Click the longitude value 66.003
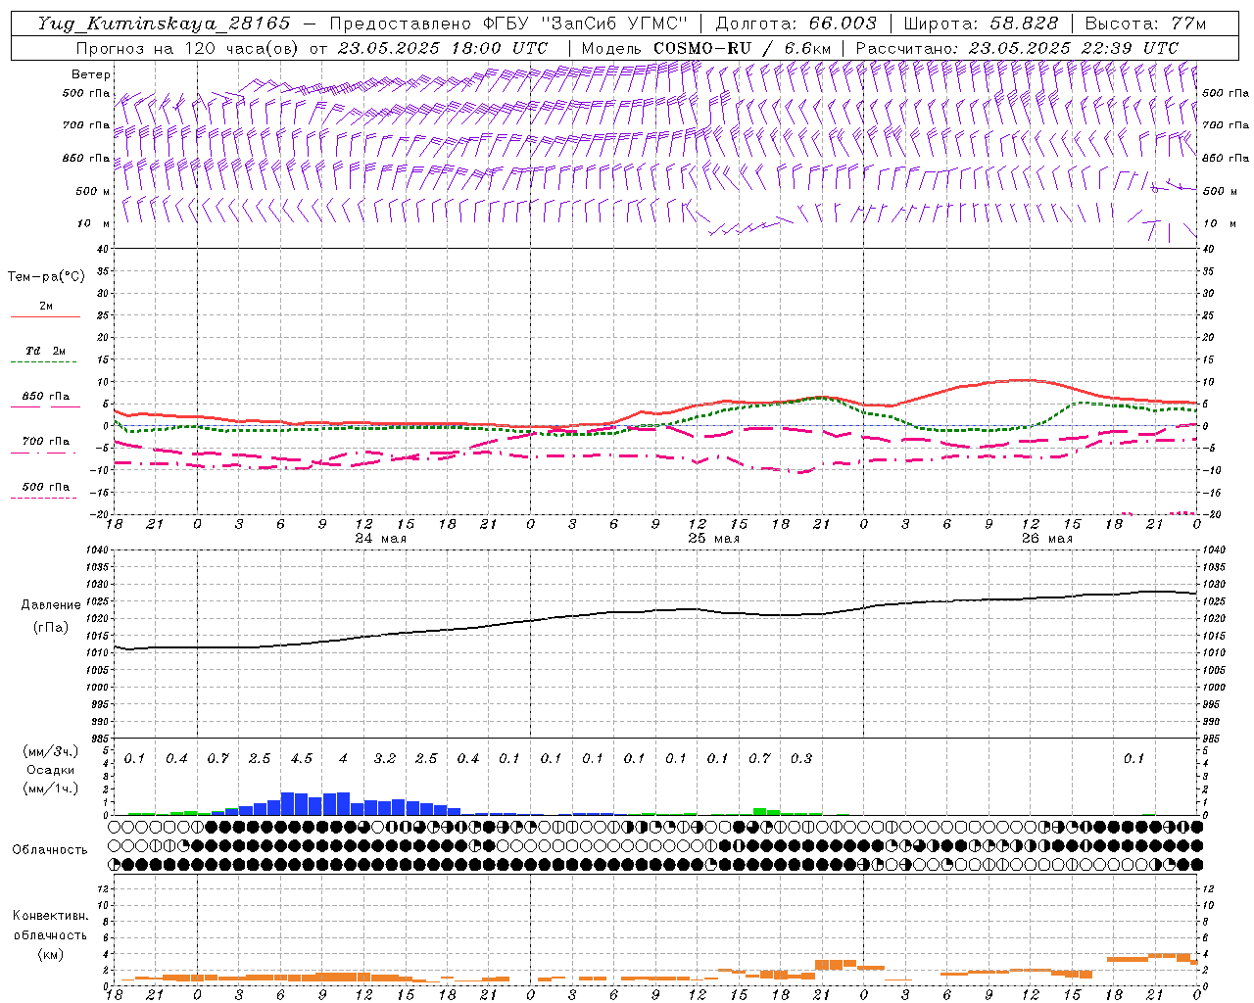 tap(843, 24)
